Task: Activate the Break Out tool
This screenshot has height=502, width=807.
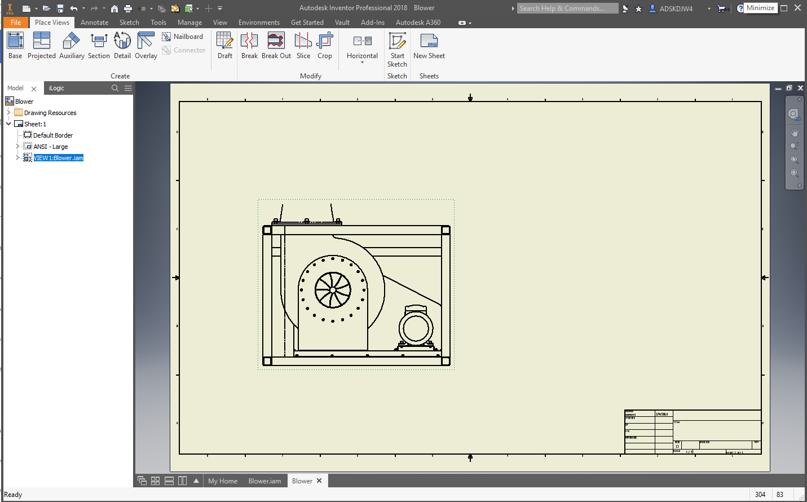Action: tap(276, 45)
